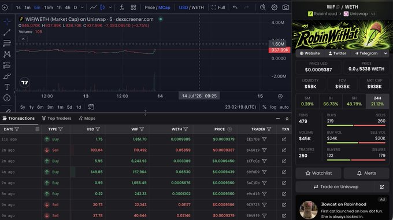This screenshot has height=220, width=393.
Task: Toggle price column USD display icon
Action: 229,129
